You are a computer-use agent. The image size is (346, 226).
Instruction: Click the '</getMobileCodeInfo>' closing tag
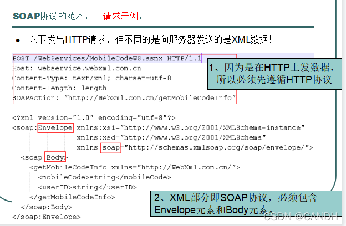point(73,197)
